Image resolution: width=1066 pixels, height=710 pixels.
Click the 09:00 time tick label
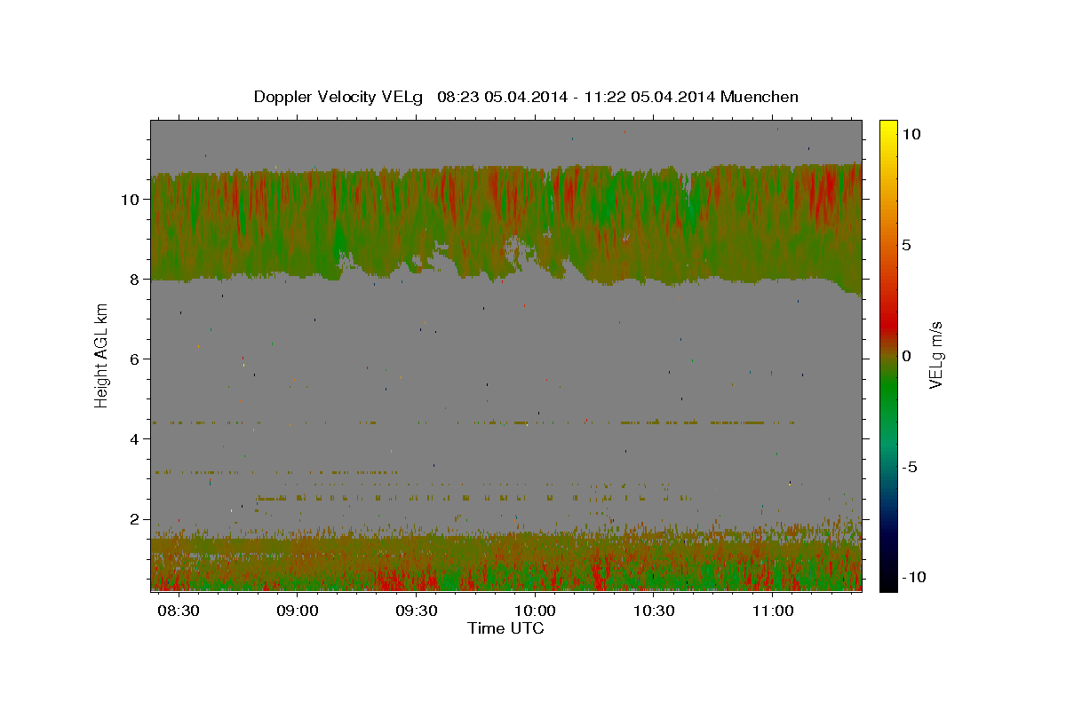point(298,611)
